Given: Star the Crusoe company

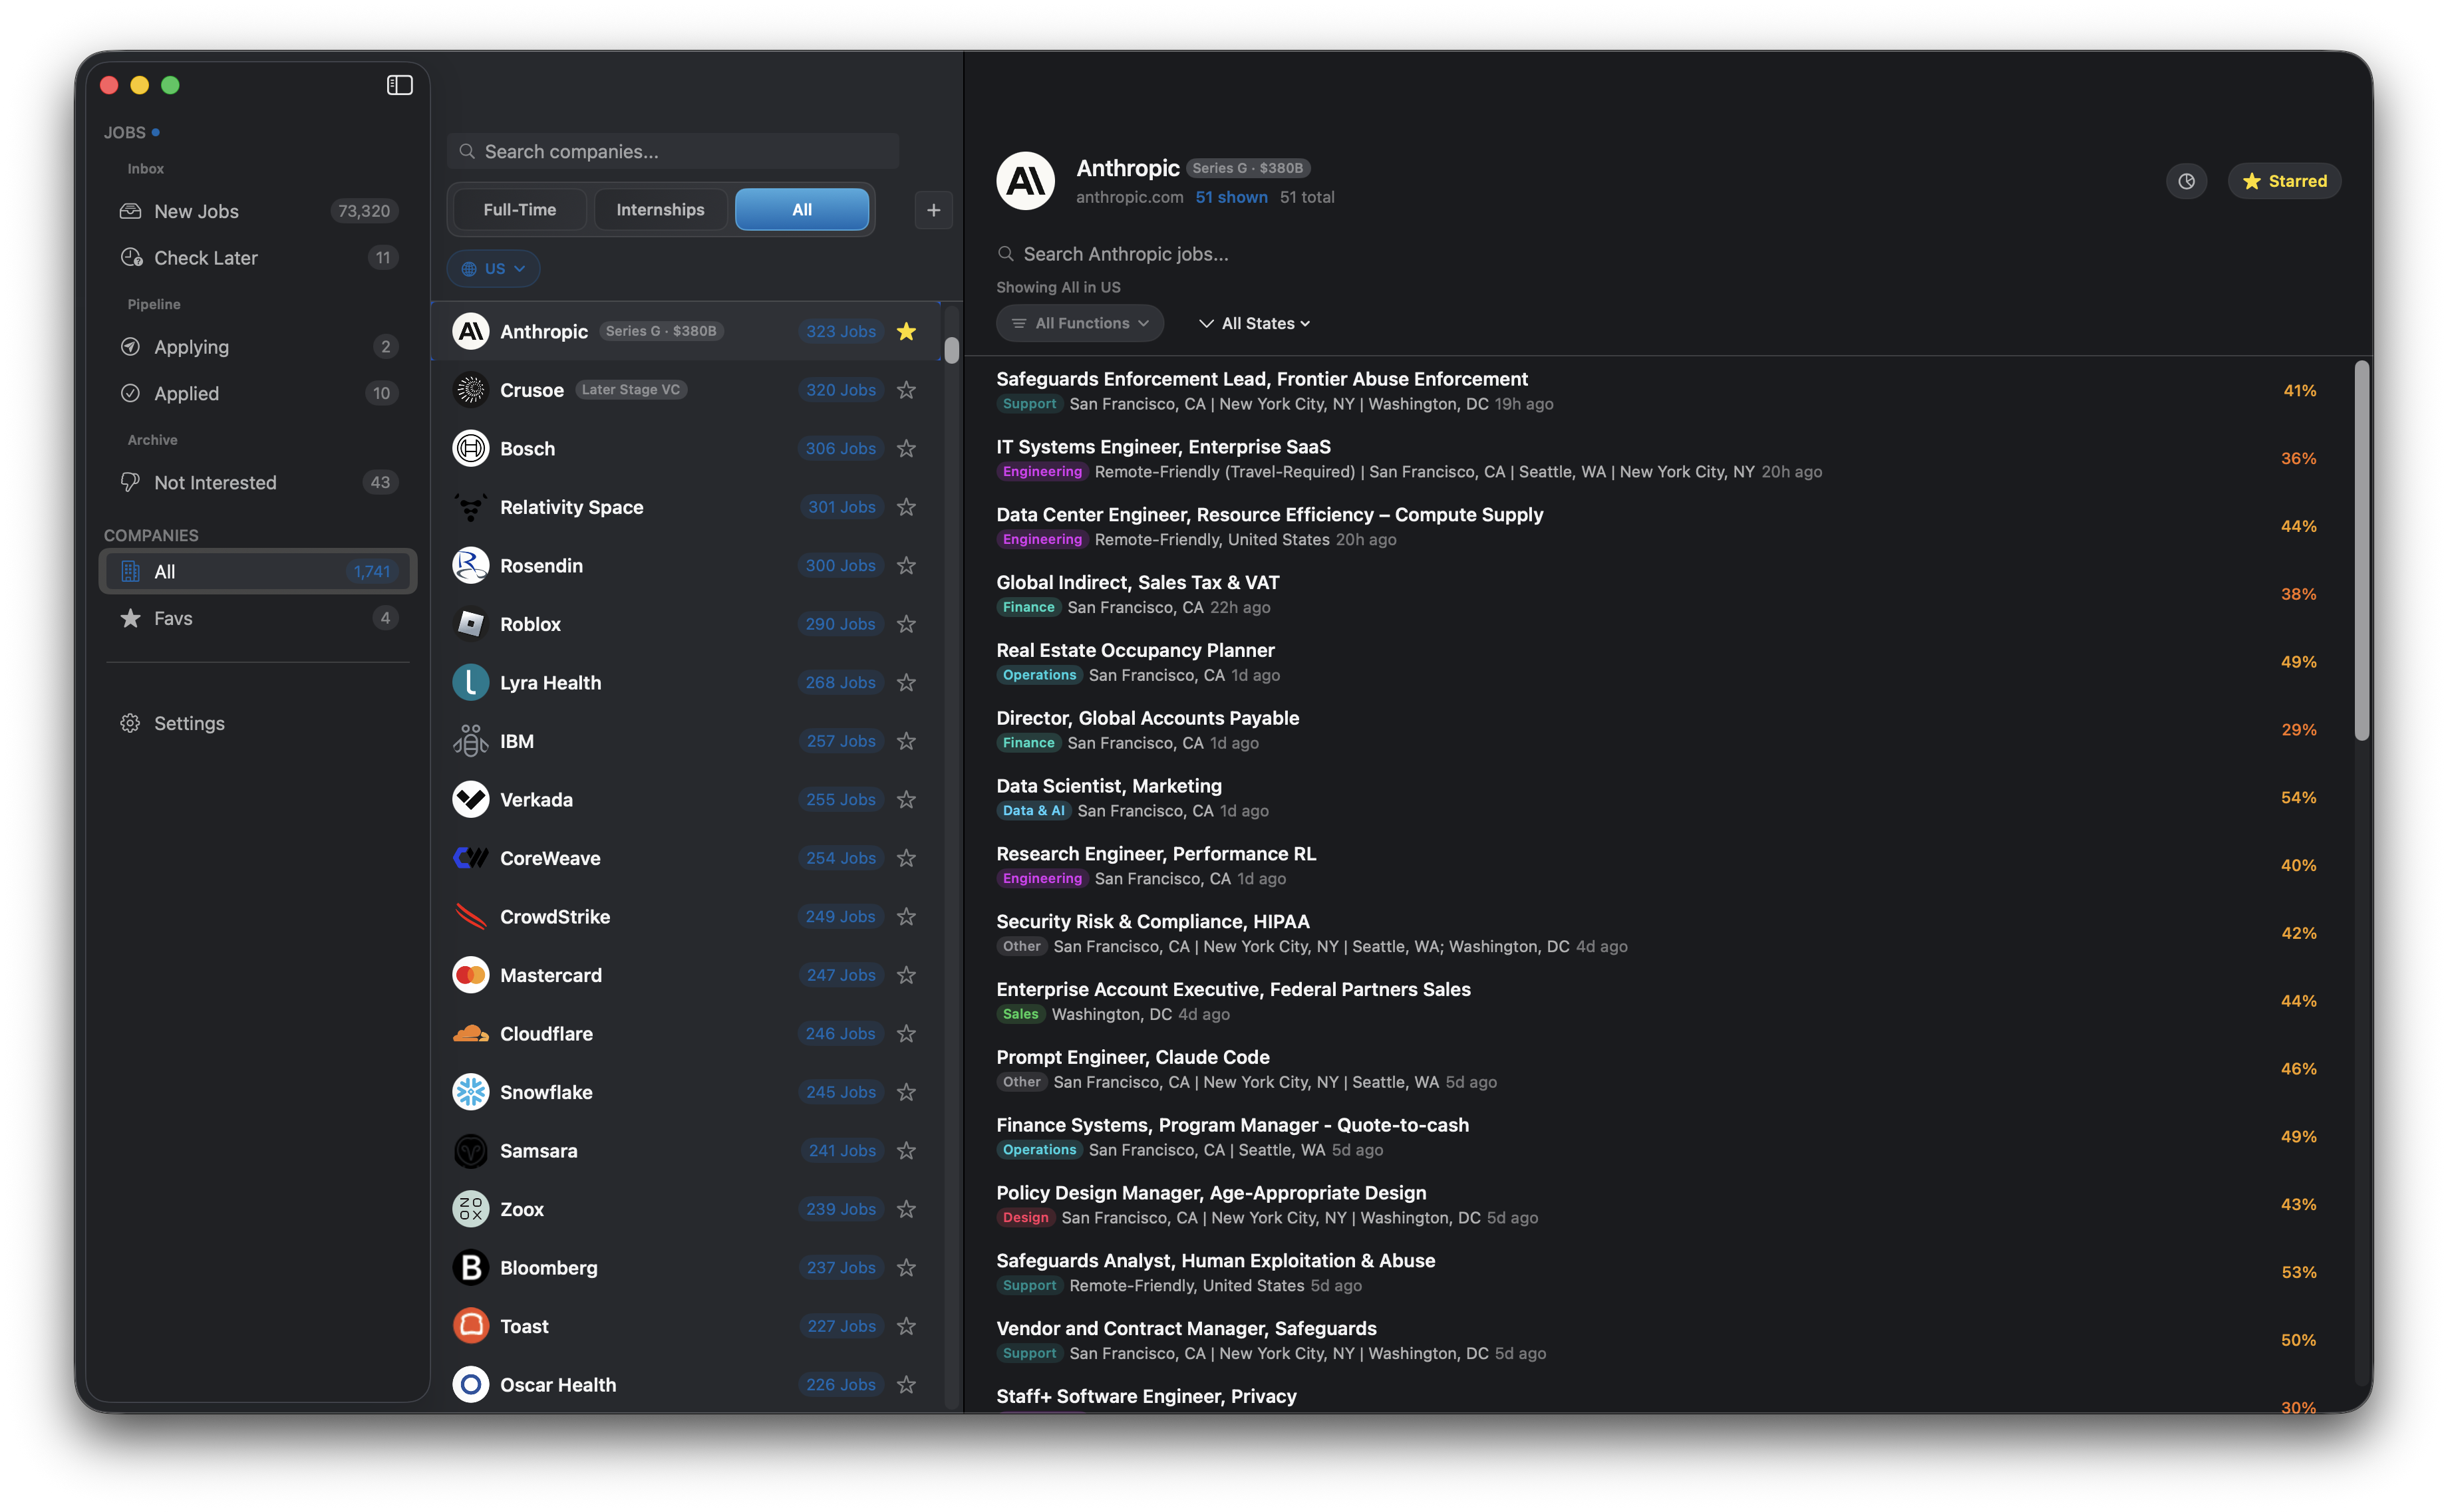Looking at the screenshot, I should 907,390.
